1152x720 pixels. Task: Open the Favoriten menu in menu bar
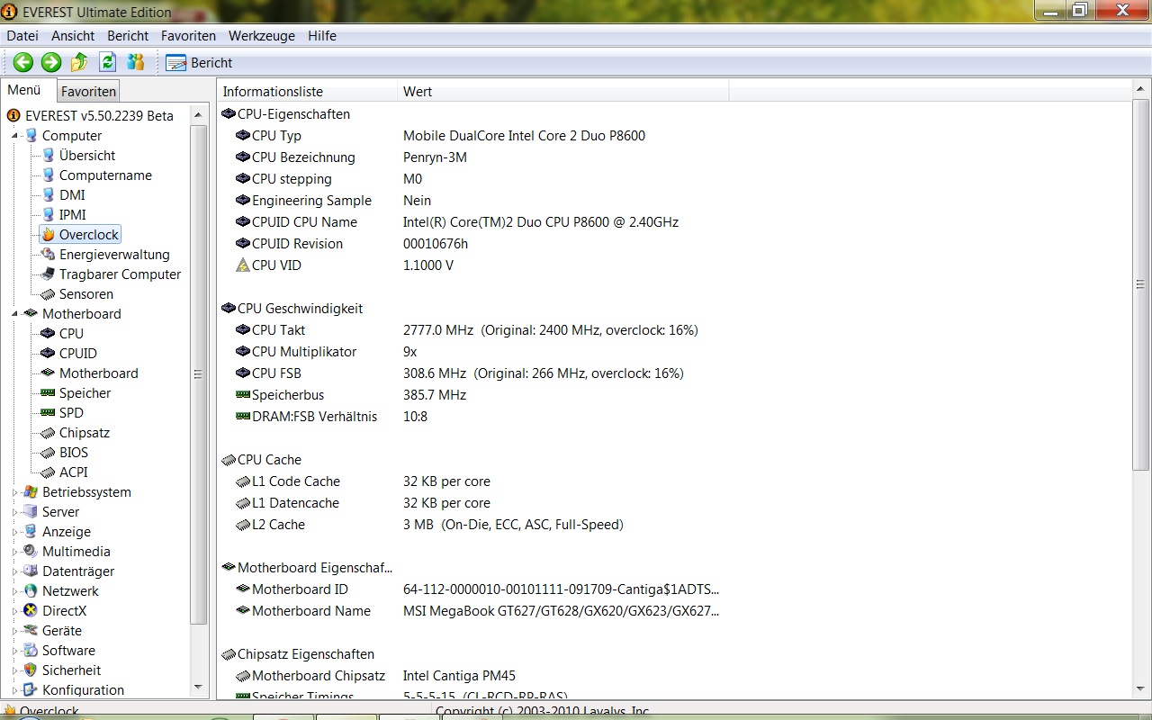pos(188,36)
